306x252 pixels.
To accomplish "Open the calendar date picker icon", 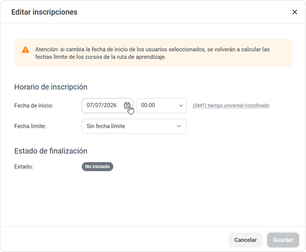I will click(127, 106).
